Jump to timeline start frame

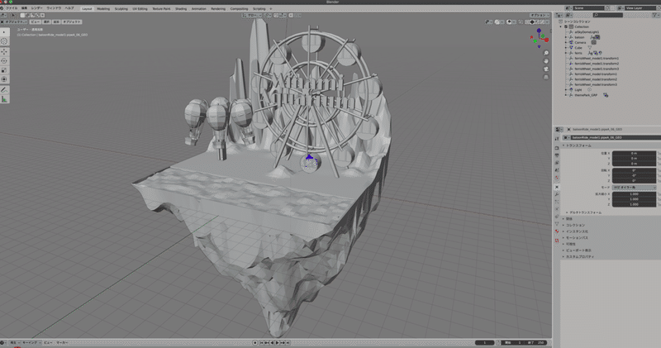tap(262, 342)
